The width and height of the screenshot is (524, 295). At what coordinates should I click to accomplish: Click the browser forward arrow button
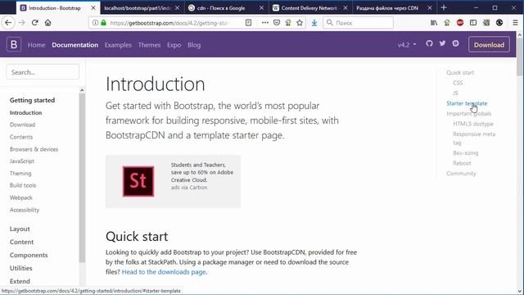tap(22, 23)
